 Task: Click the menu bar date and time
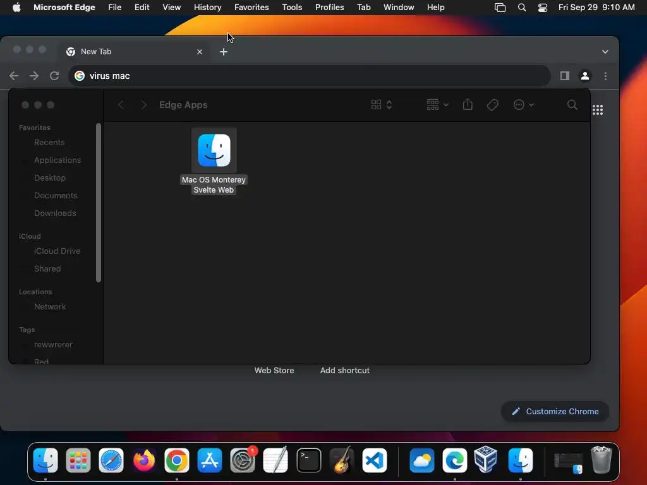[596, 8]
